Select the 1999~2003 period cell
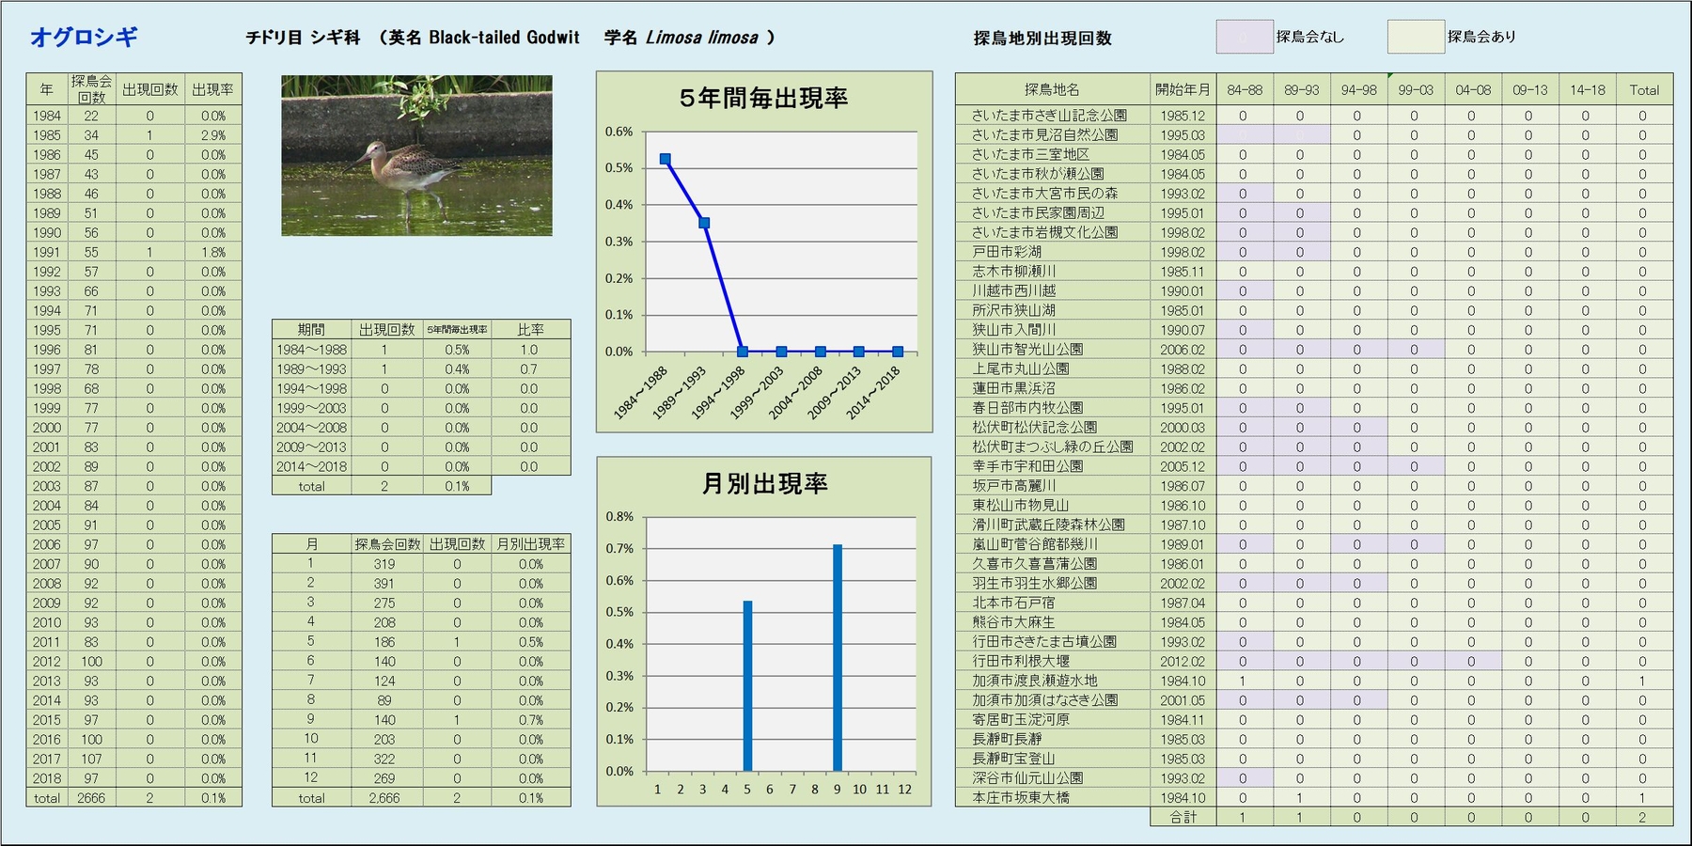 click(311, 408)
